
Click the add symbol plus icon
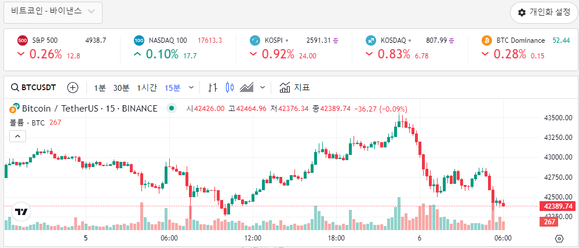[x=72, y=88]
